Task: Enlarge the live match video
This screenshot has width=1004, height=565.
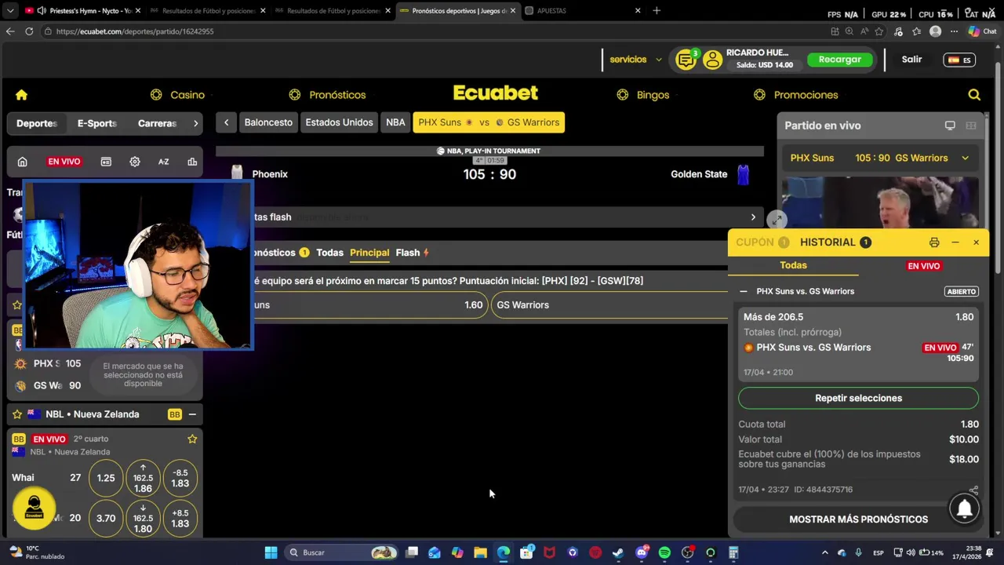Action: [x=777, y=220]
